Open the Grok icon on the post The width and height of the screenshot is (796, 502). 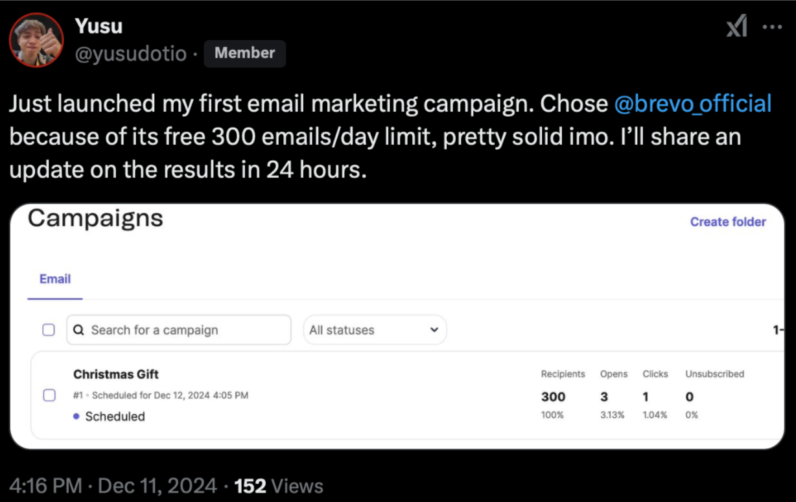pos(736,27)
